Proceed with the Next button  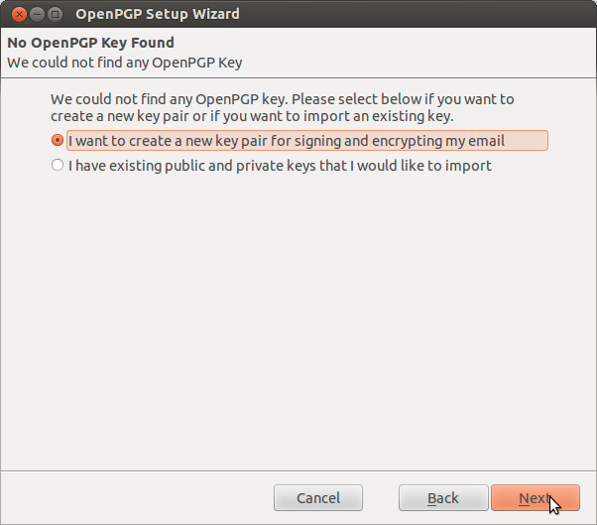point(536,498)
